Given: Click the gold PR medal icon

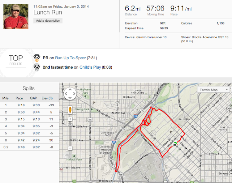Looking at the screenshot, I should [37, 58].
